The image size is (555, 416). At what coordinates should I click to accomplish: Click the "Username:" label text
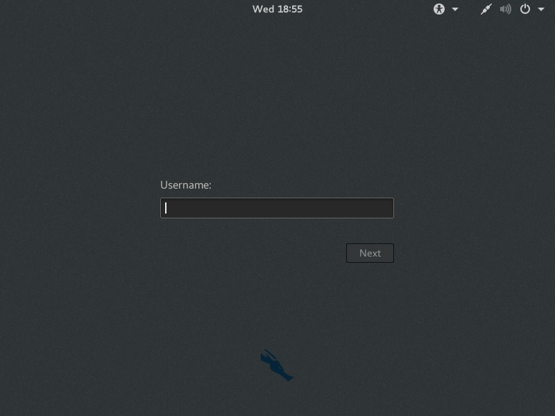[185, 185]
